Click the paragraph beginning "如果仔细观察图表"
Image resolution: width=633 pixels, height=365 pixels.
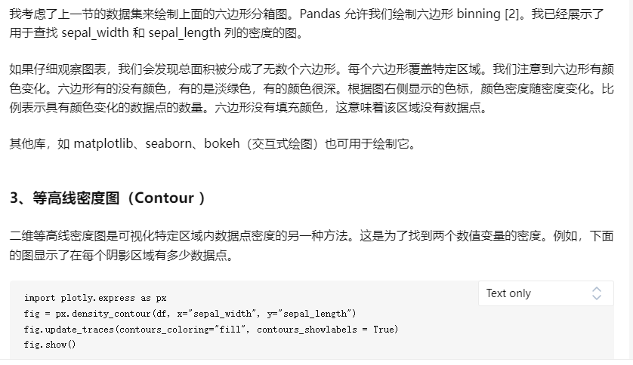[312, 88]
